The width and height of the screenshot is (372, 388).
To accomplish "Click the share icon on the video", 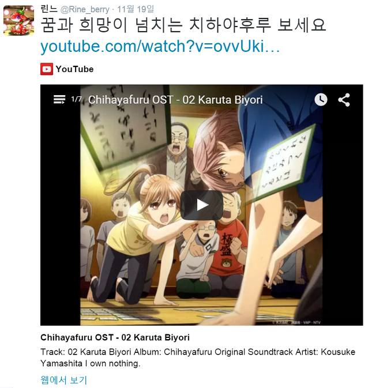I will coord(344,100).
